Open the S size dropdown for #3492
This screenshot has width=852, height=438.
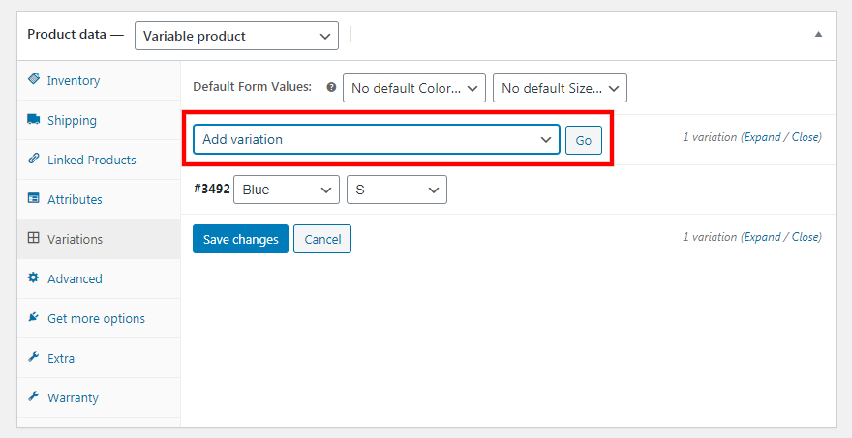397,190
